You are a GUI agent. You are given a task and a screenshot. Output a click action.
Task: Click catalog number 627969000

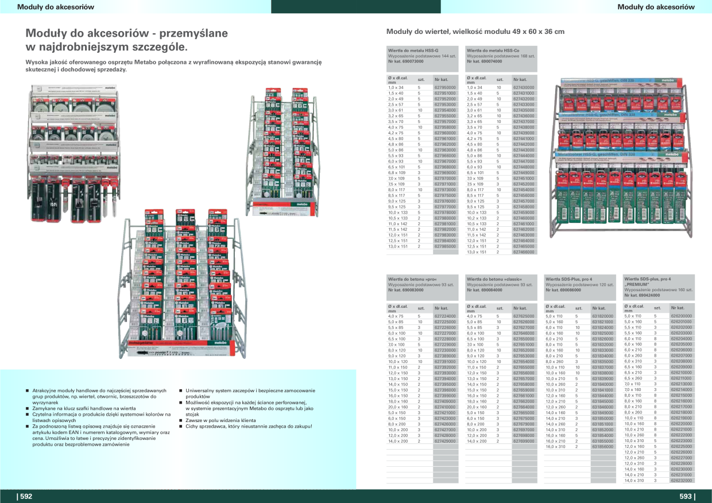[x=445, y=173]
